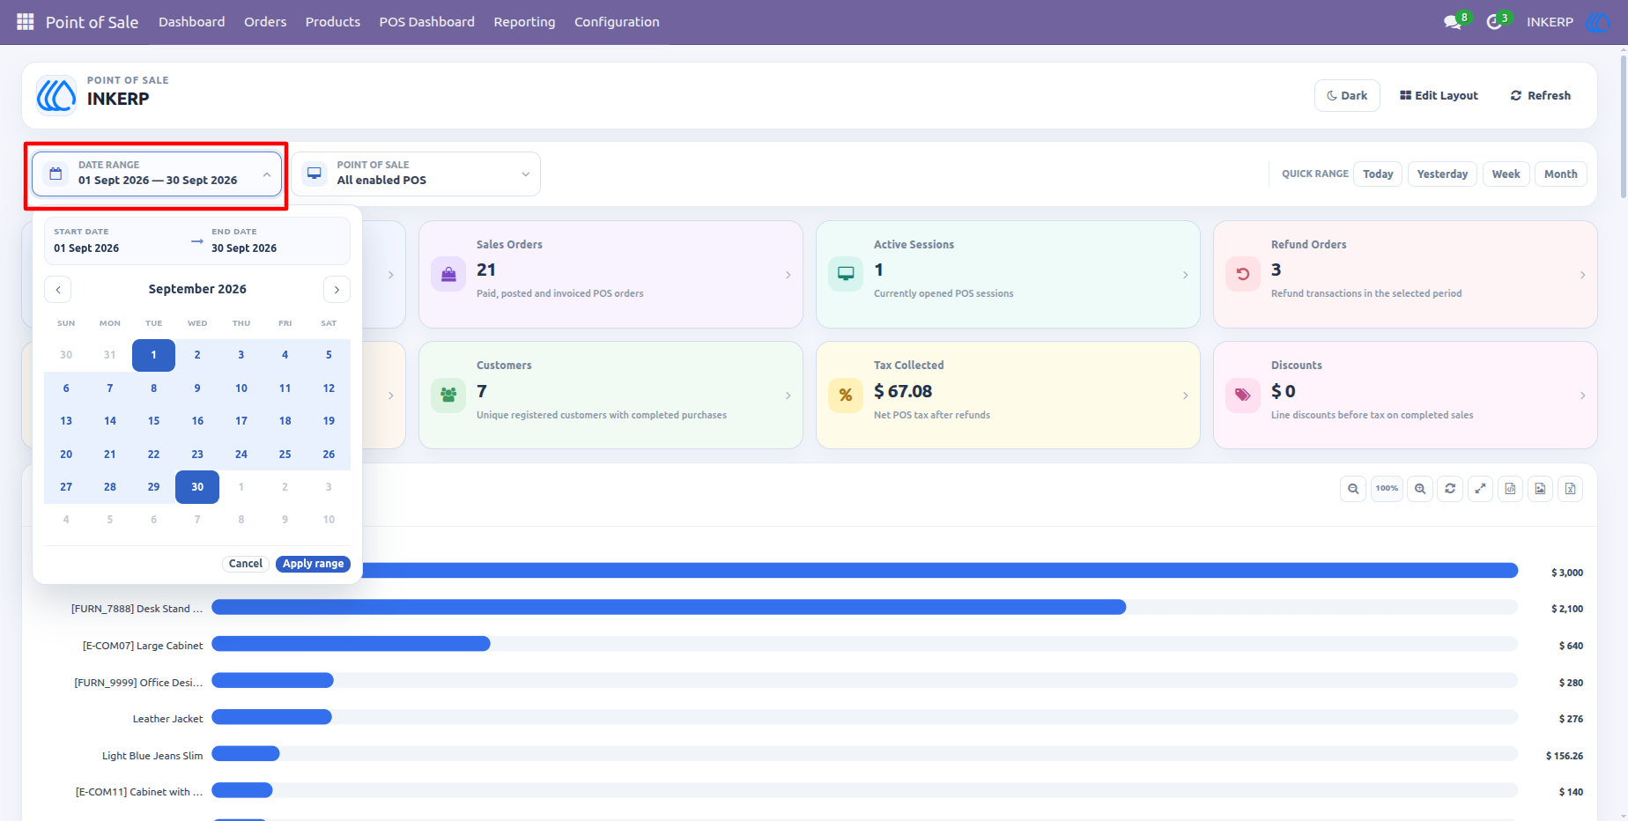Toggle Dark mode
This screenshot has height=821, width=1628.
click(1347, 95)
